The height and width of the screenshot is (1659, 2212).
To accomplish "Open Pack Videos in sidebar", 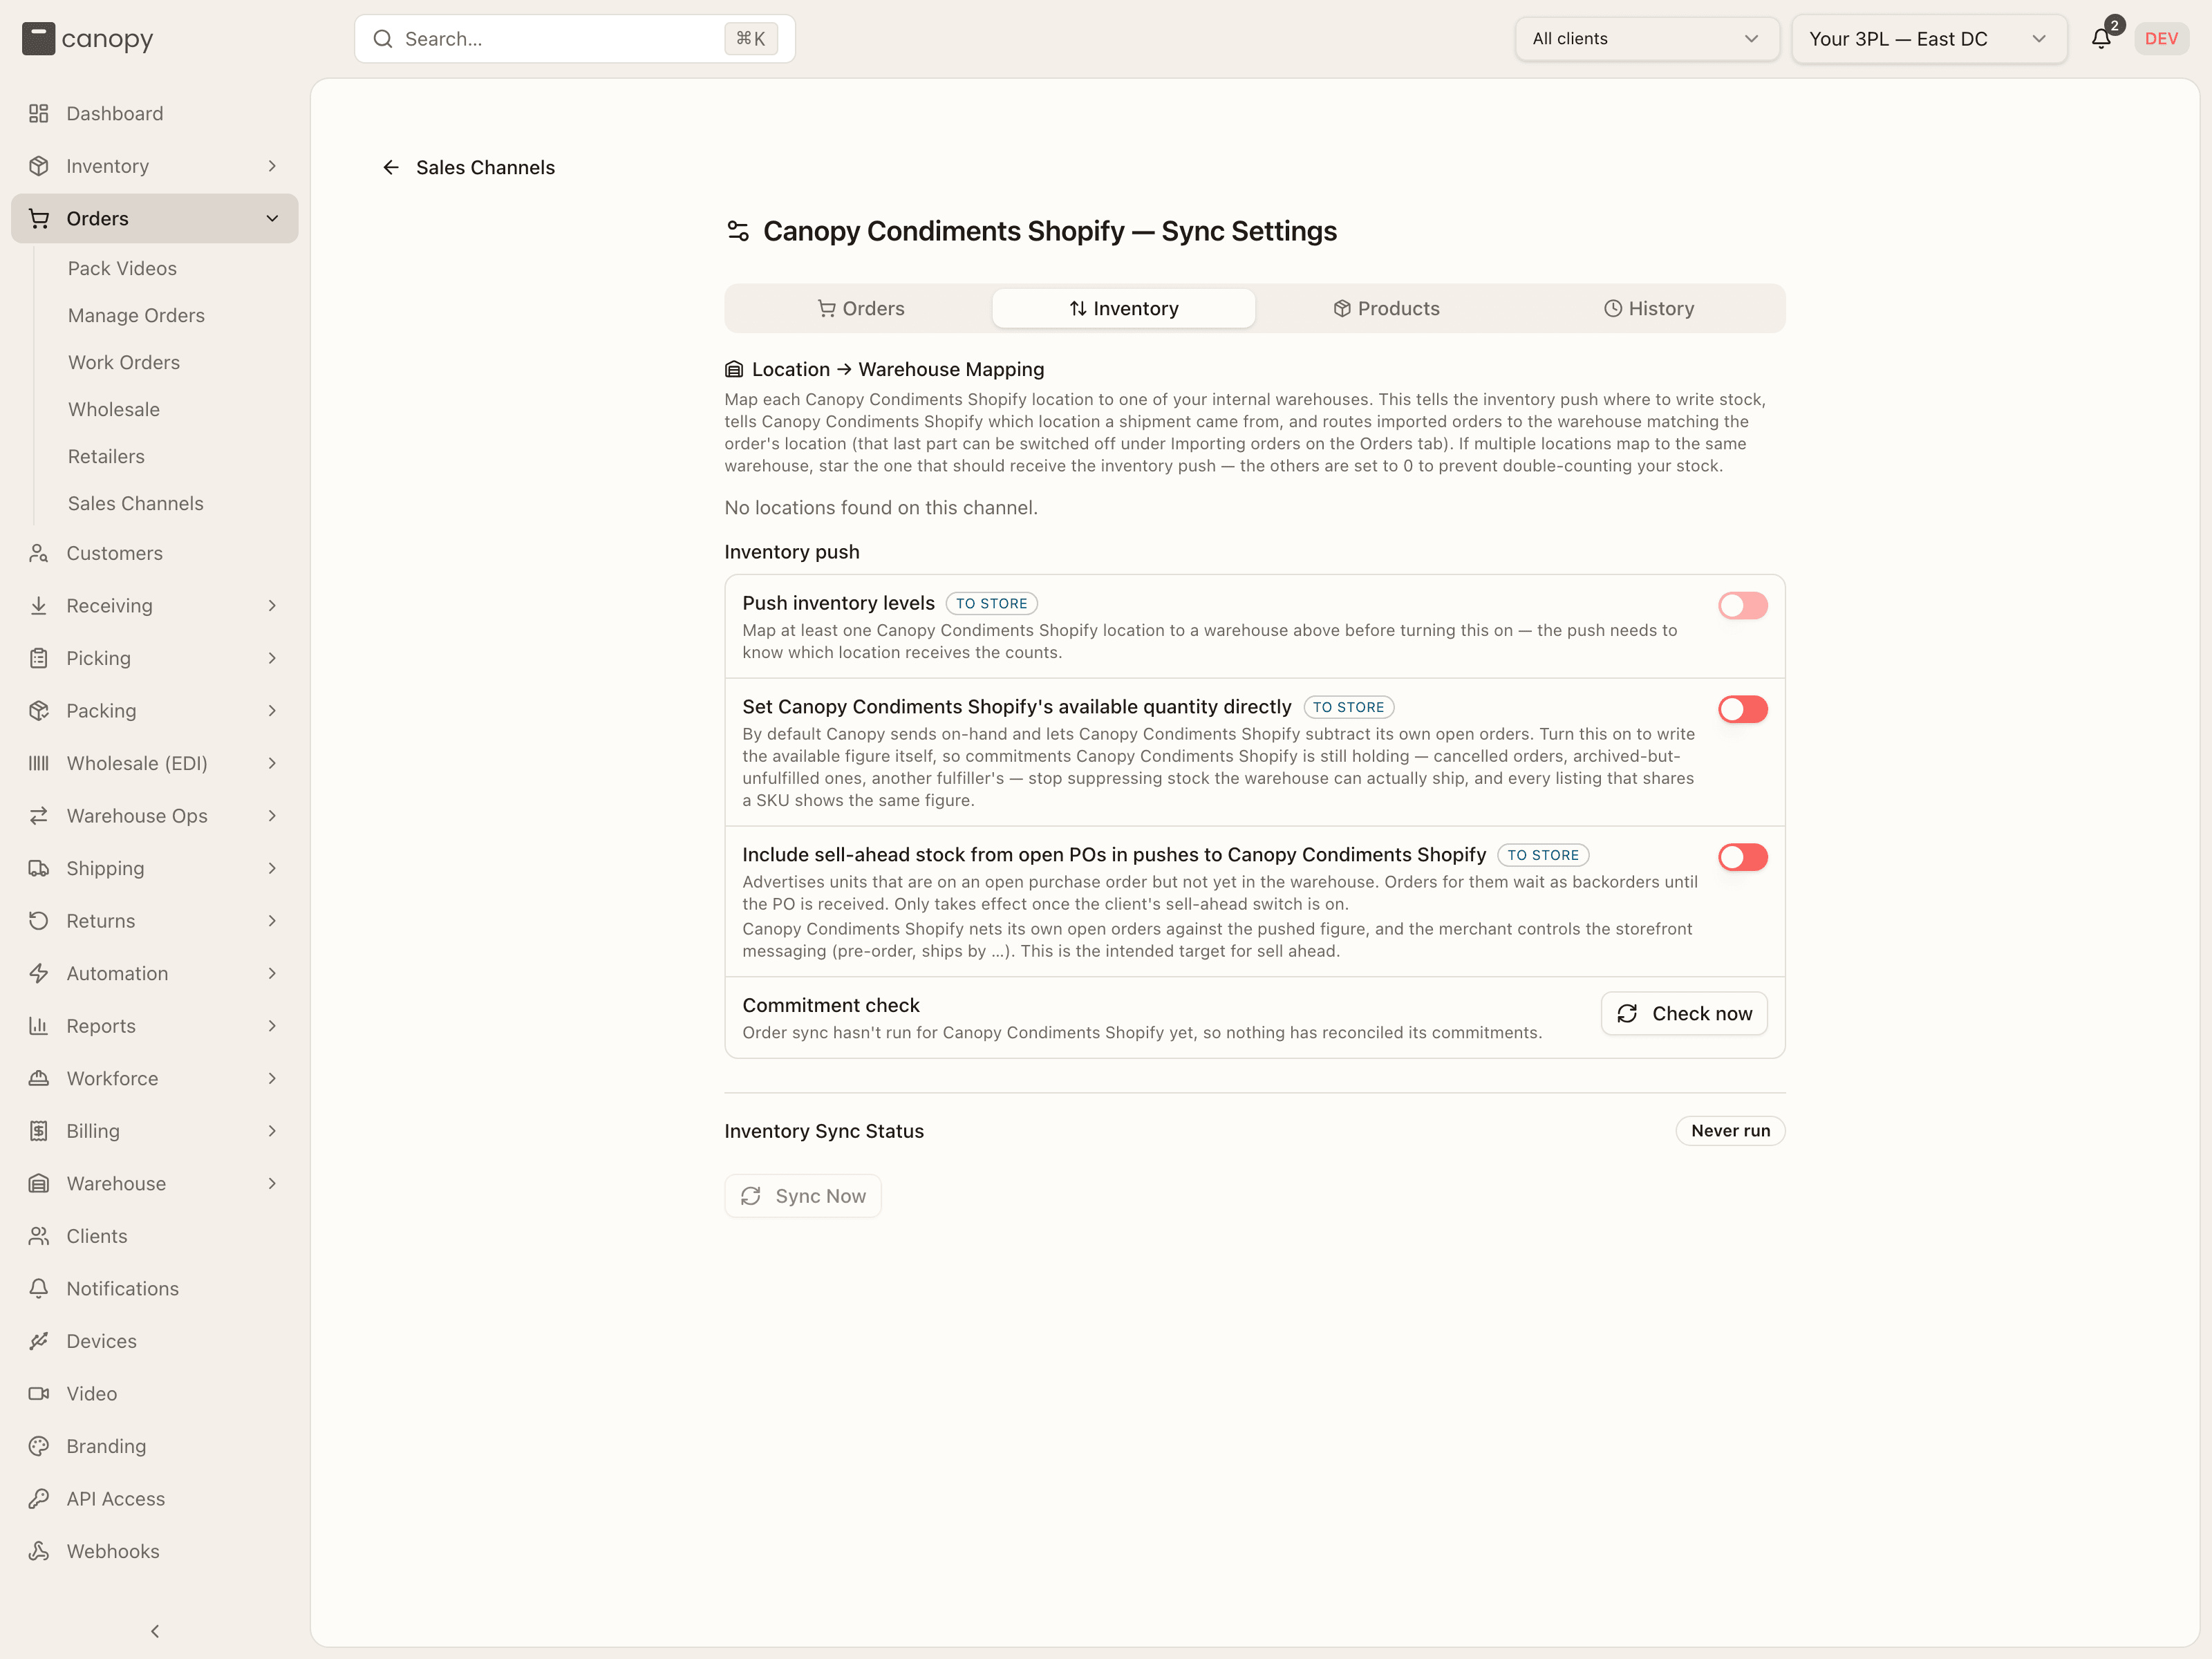I will (x=122, y=268).
